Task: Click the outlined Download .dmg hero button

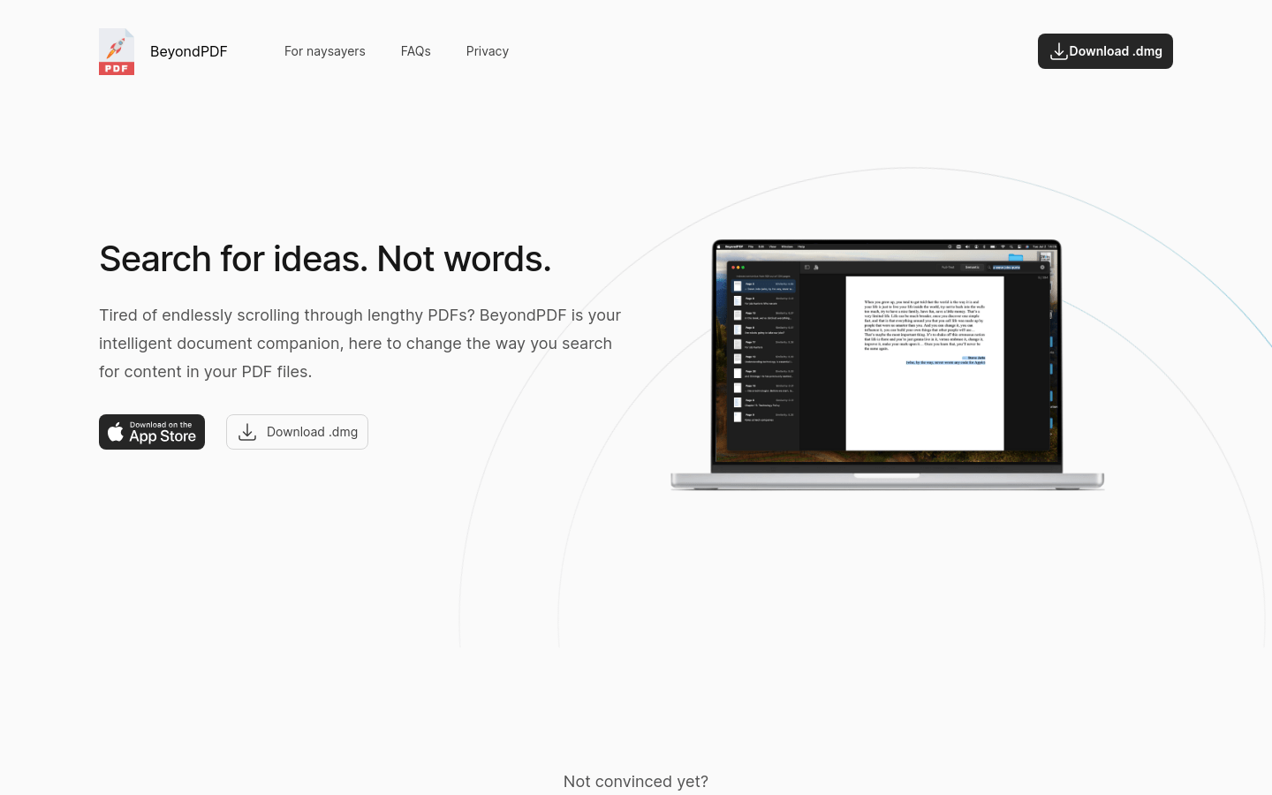Action: [x=297, y=432]
